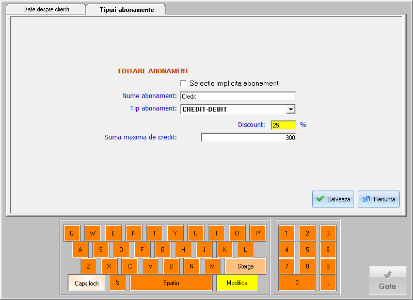This screenshot has height=300, width=413.
Task: Select the Tipuri abonamente tab
Action: point(126,9)
